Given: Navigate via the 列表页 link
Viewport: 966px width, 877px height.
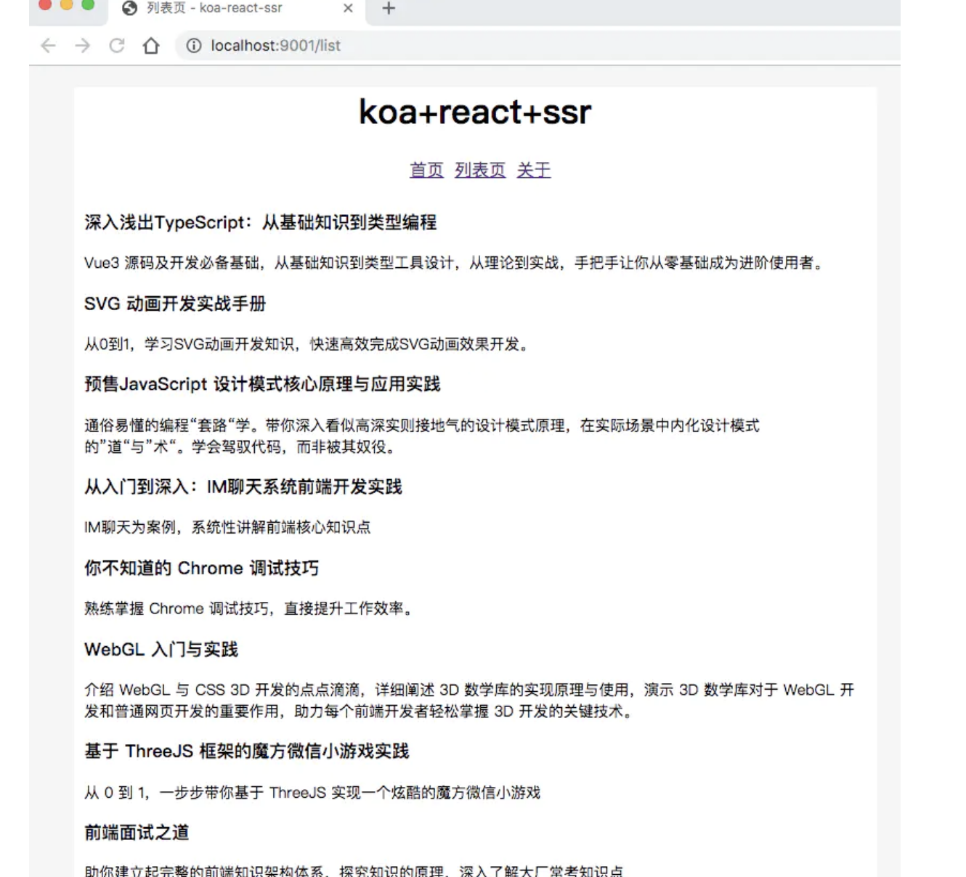Looking at the screenshot, I should 479,170.
